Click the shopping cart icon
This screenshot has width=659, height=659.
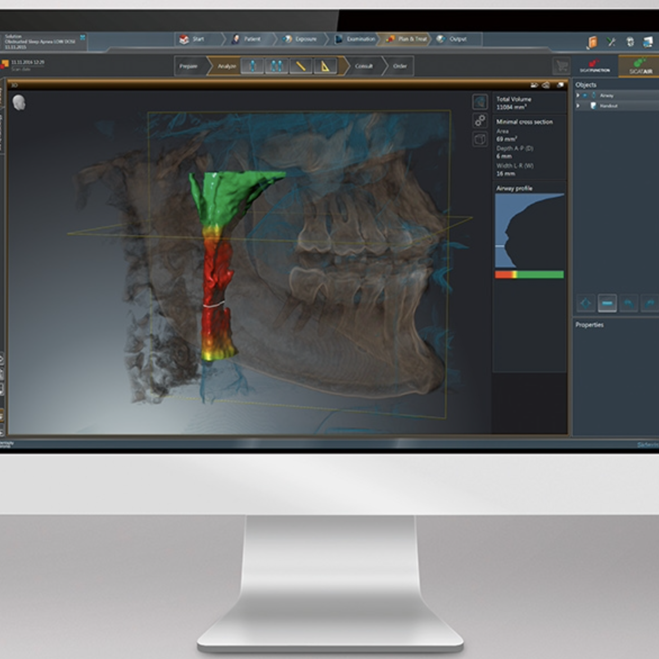(x=561, y=66)
